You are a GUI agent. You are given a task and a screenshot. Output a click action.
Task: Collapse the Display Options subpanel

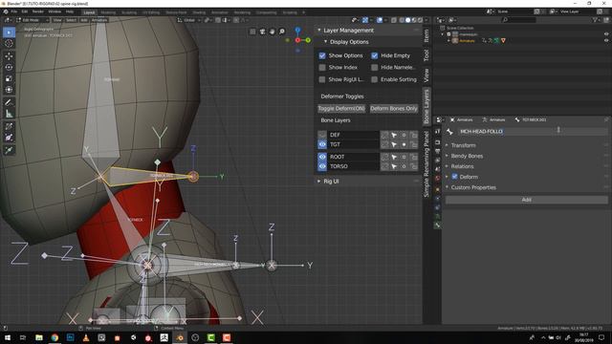coord(325,42)
